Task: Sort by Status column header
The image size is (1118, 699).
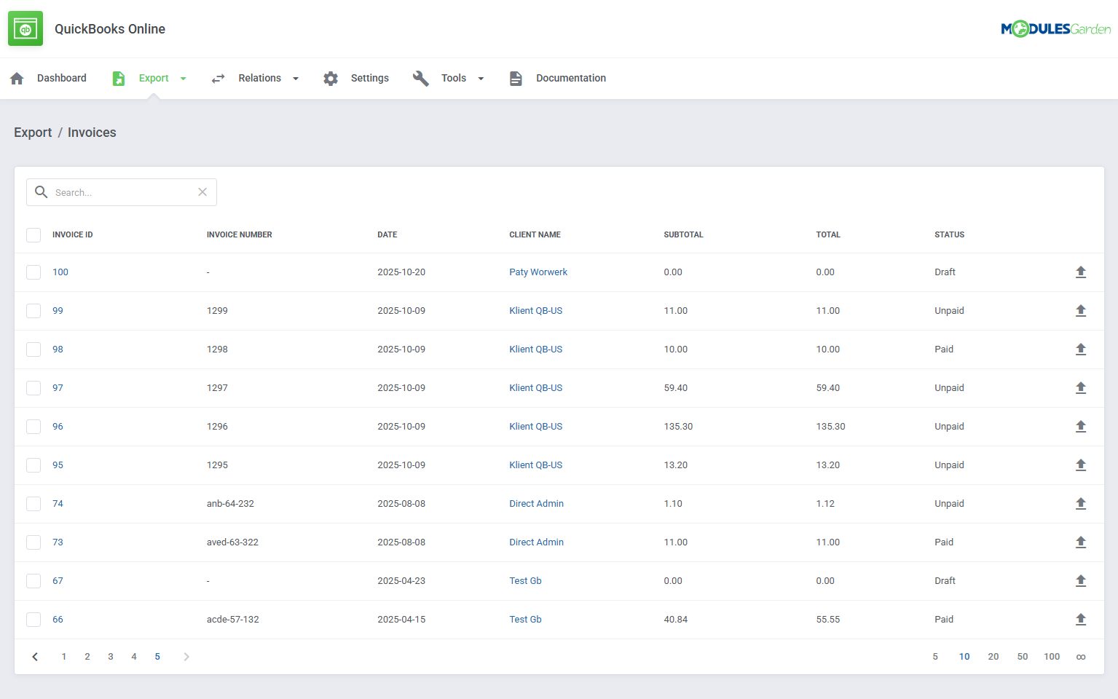Action: 950,234
